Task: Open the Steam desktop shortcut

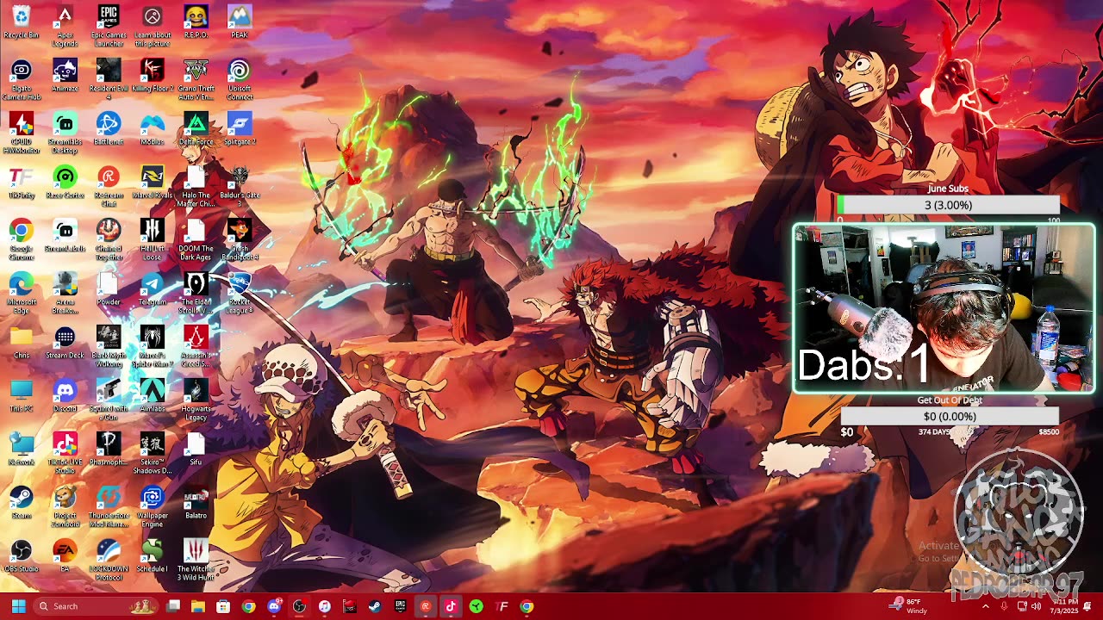Action: tap(21, 502)
